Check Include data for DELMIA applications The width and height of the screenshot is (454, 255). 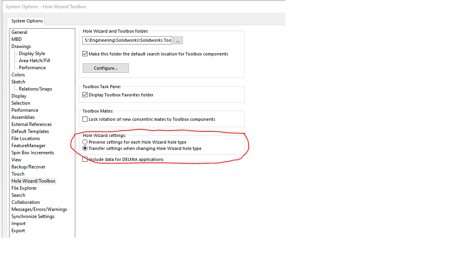85,159
